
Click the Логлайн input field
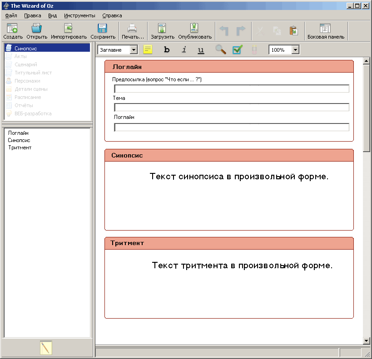pyautogui.click(x=232, y=127)
